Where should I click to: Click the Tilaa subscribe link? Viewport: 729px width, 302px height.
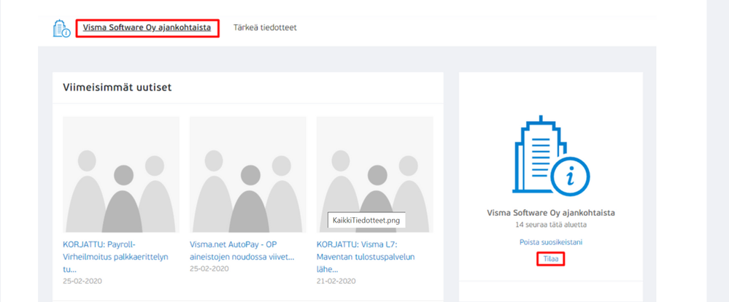(x=551, y=258)
